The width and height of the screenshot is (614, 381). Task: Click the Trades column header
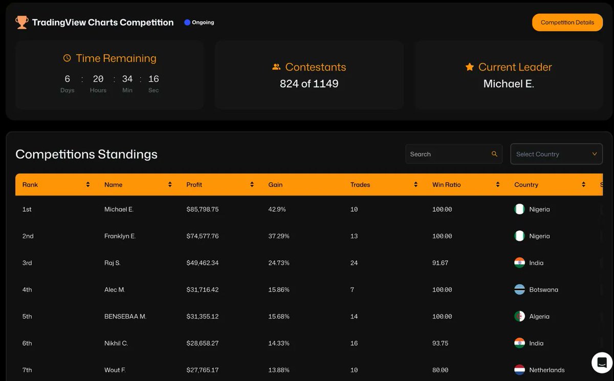tap(360, 184)
